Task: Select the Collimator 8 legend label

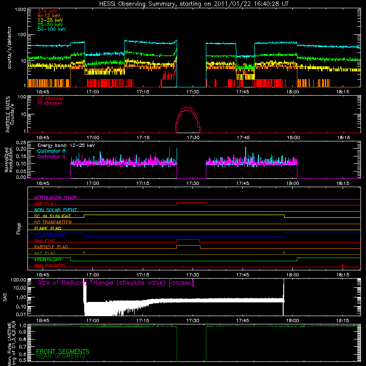Action: [x=51, y=151]
